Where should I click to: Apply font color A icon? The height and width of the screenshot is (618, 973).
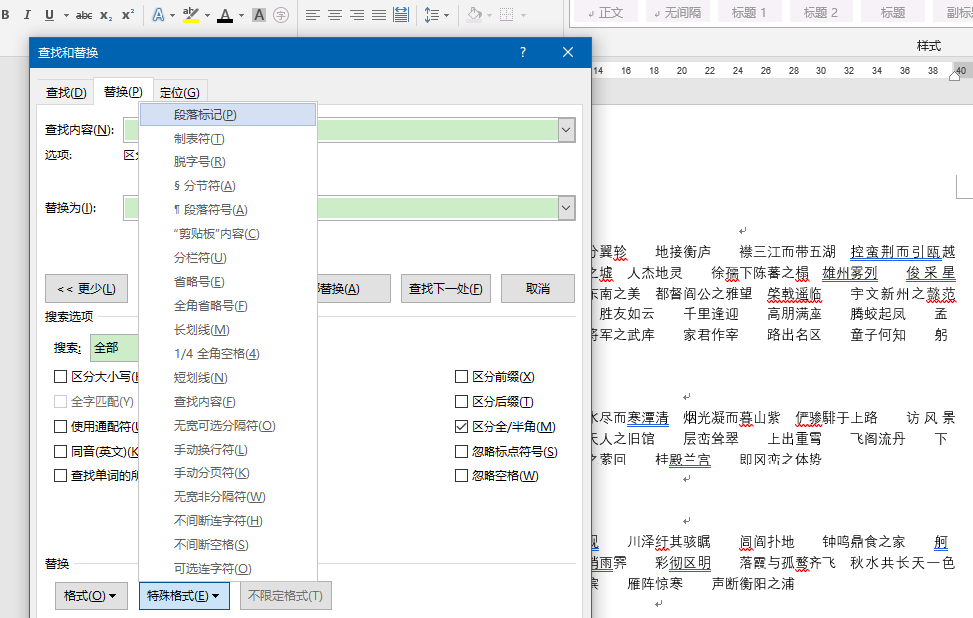225,15
